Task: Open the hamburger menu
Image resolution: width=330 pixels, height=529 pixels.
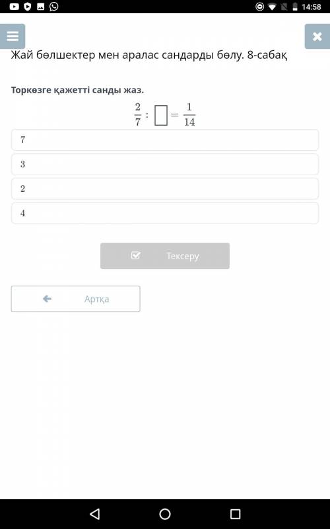Action: pyautogui.click(x=13, y=36)
